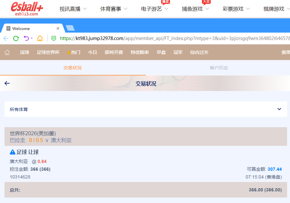290x203 pixels.
Task: Go back with the left arrow beside 交易状况
Action: pyautogui.click(x=7, y=83)
